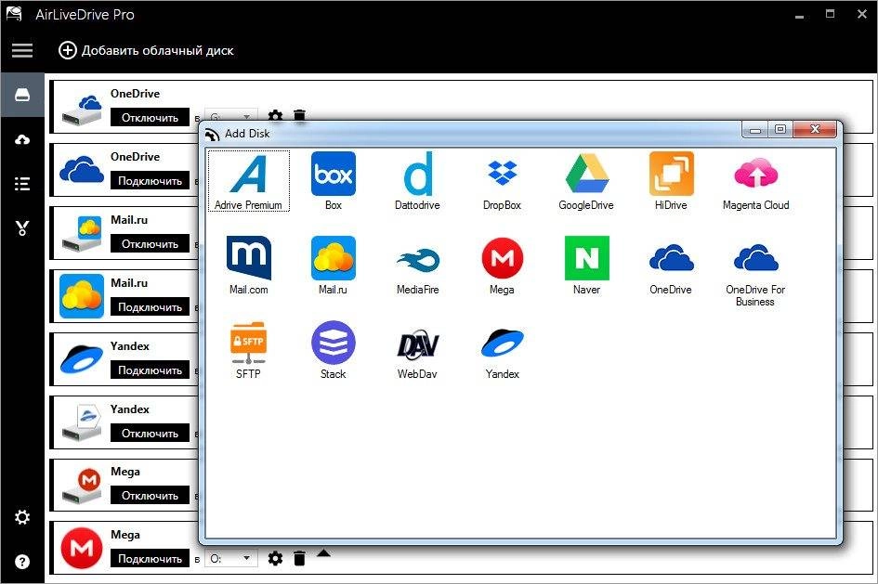Select the Stack service icon
The image size is (878, 584).
[334, 350]
